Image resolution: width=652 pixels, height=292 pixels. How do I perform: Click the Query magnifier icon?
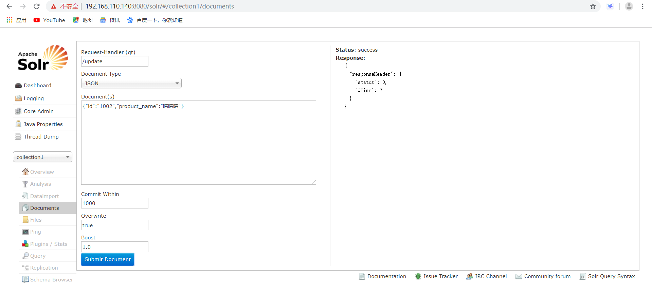(x=25, y=256)
